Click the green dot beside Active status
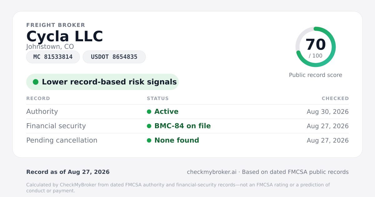 149,112
